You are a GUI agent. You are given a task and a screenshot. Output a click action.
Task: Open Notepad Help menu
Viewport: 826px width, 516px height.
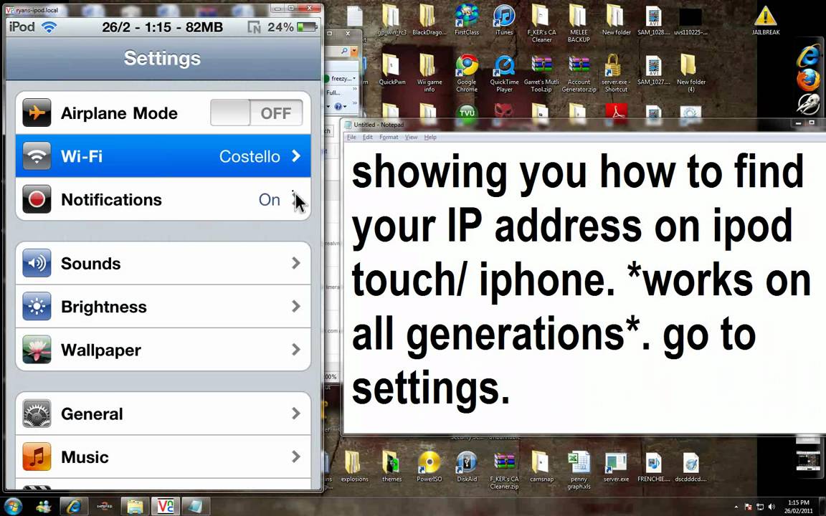(430, 137)
